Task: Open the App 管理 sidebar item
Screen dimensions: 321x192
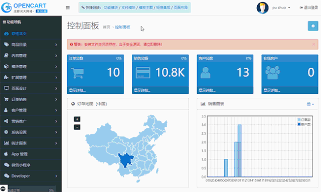Action: tap(31, 154)
